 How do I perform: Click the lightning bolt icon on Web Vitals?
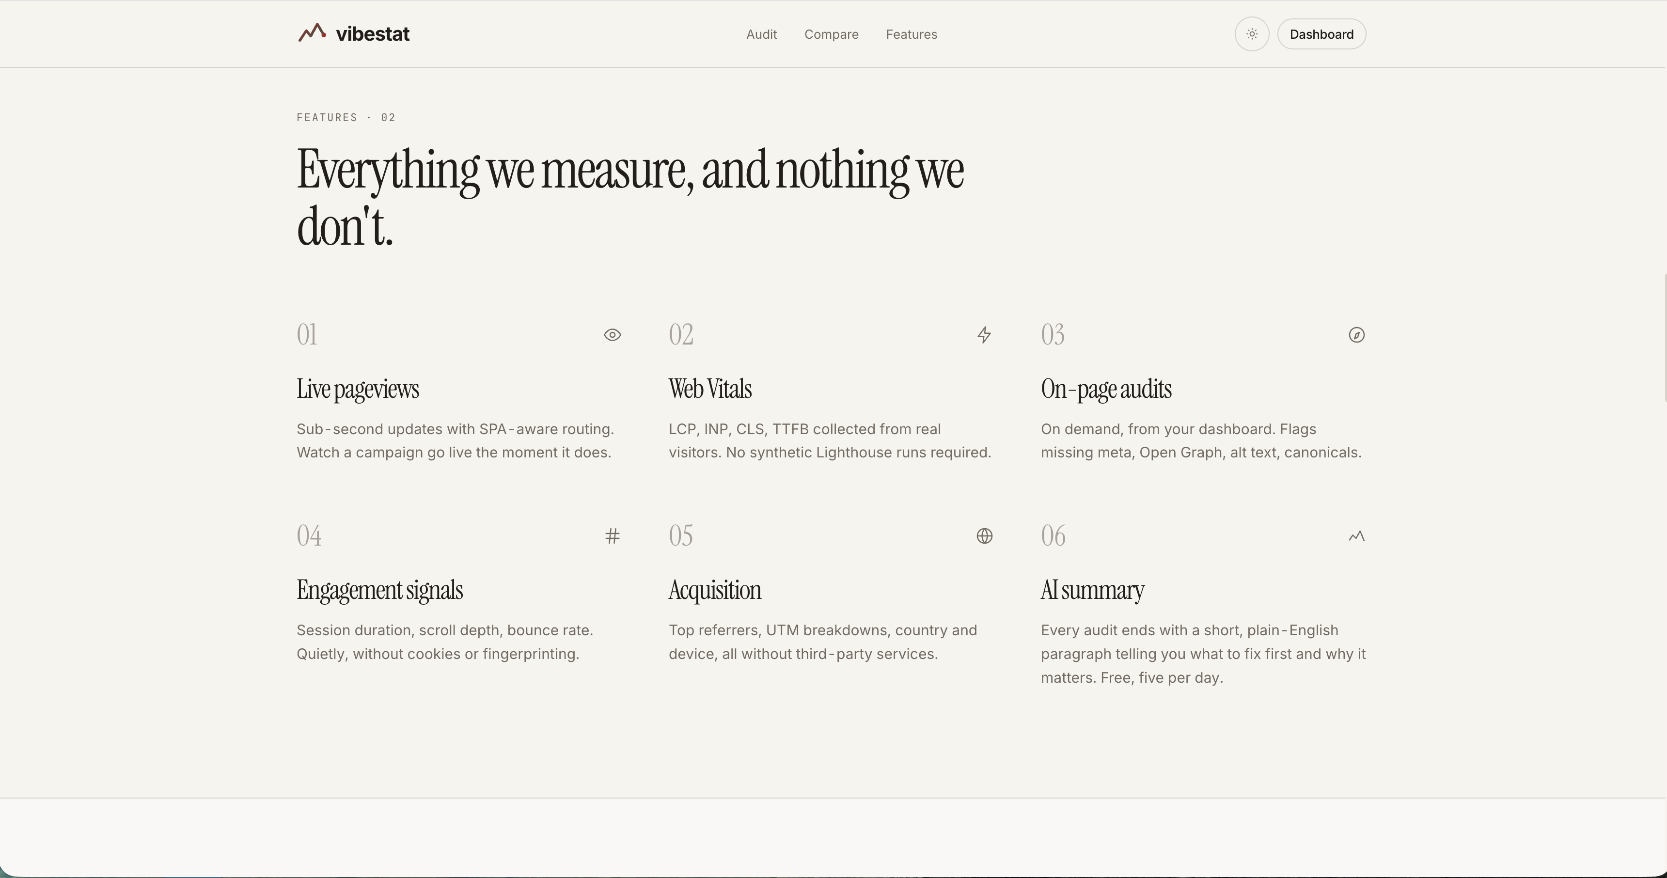click(984, 335)
